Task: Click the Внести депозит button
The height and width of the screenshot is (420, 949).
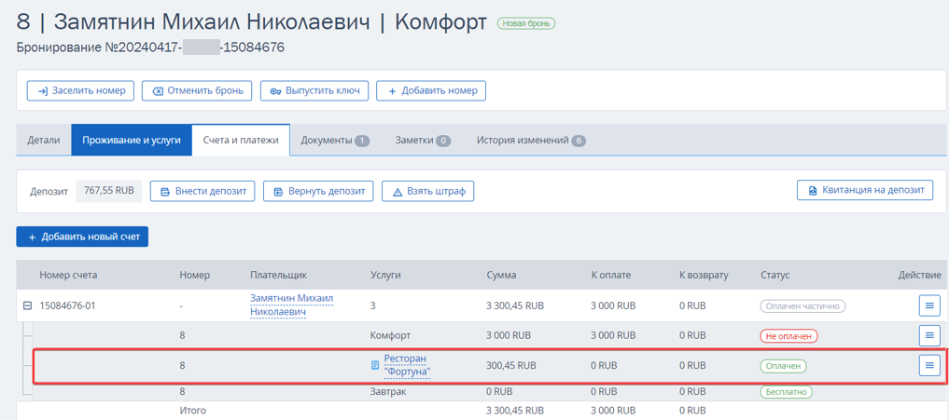Action: point(202,192)
